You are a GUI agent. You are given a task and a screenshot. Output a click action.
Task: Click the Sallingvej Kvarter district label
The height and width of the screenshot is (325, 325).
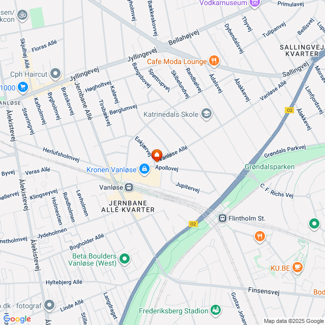302,50
